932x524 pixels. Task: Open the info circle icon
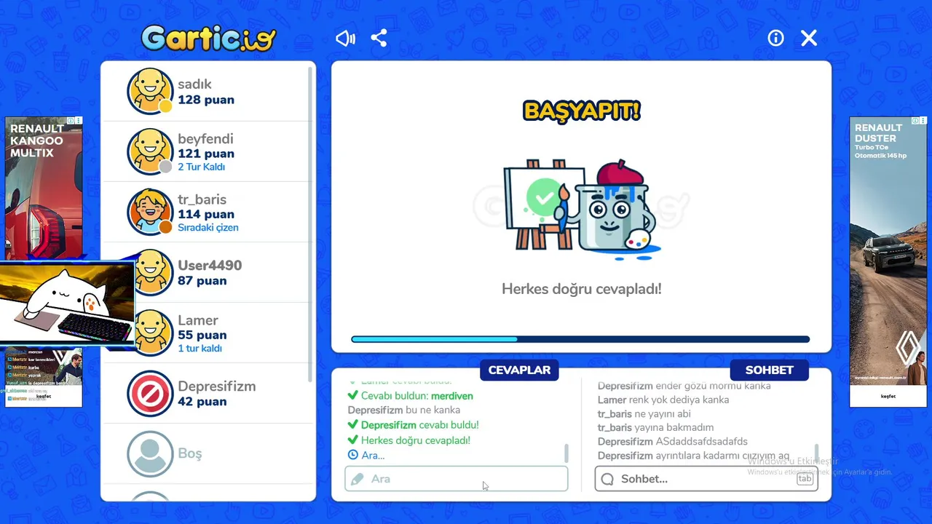pyautogui.click(x=775, y=38)
